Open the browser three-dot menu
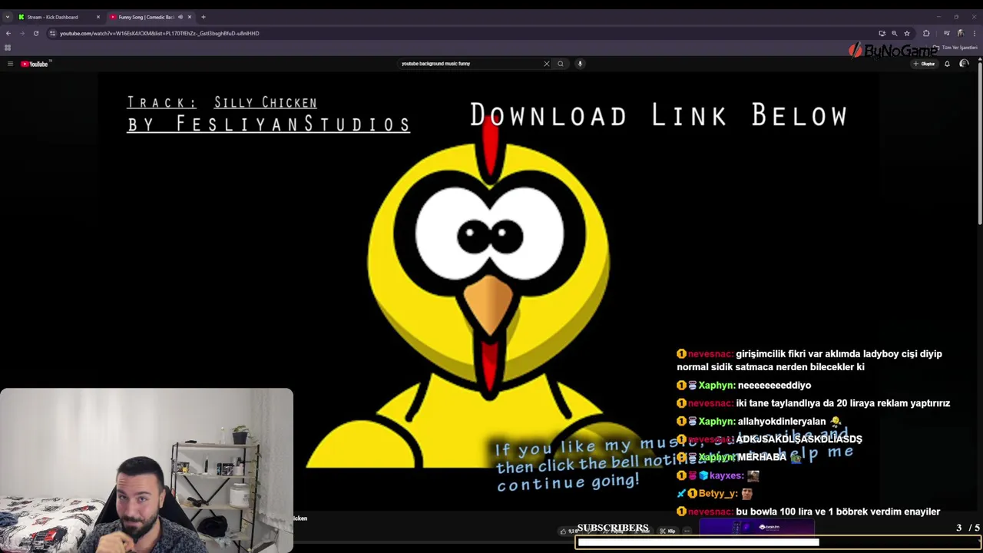 point(975,33)
